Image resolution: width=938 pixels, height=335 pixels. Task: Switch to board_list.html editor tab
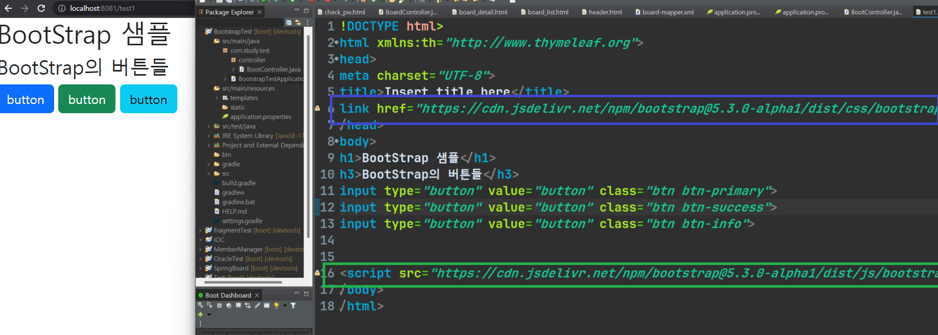point(544,12)
